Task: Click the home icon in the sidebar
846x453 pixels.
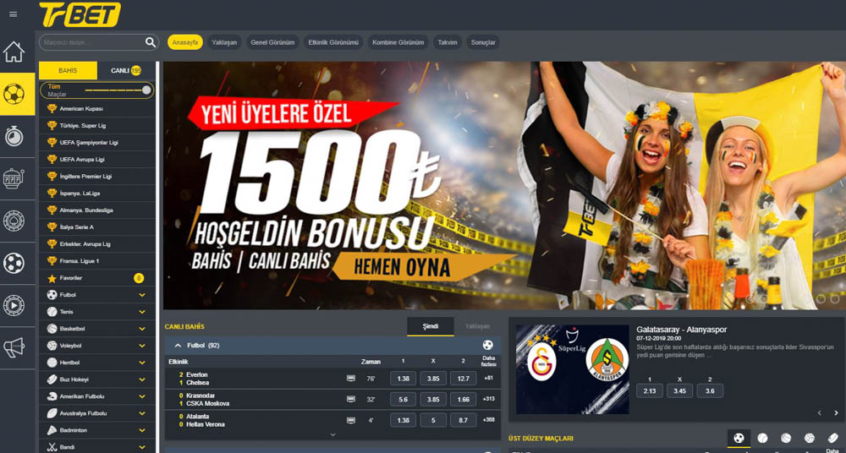Action: (14, 52)
